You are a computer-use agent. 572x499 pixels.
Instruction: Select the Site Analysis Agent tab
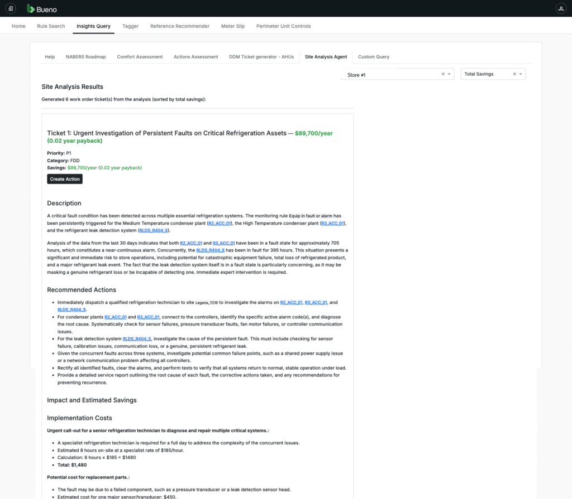click(x=326, y=57)
